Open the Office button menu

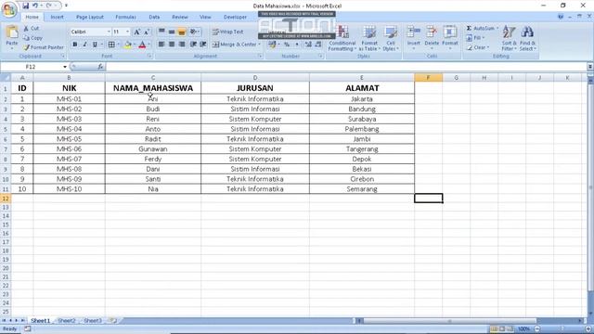(x=8, y=9)
